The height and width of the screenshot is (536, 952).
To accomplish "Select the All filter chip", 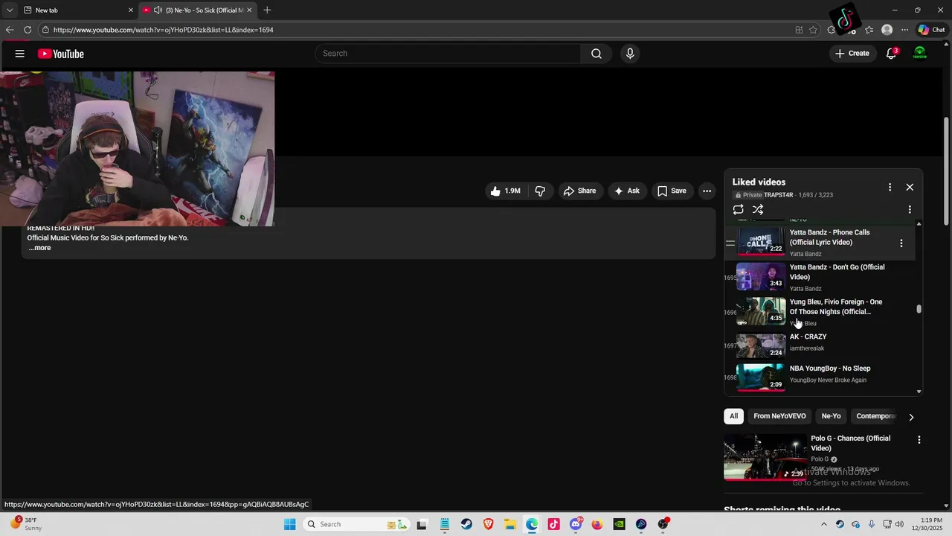I will coord(733,416).
